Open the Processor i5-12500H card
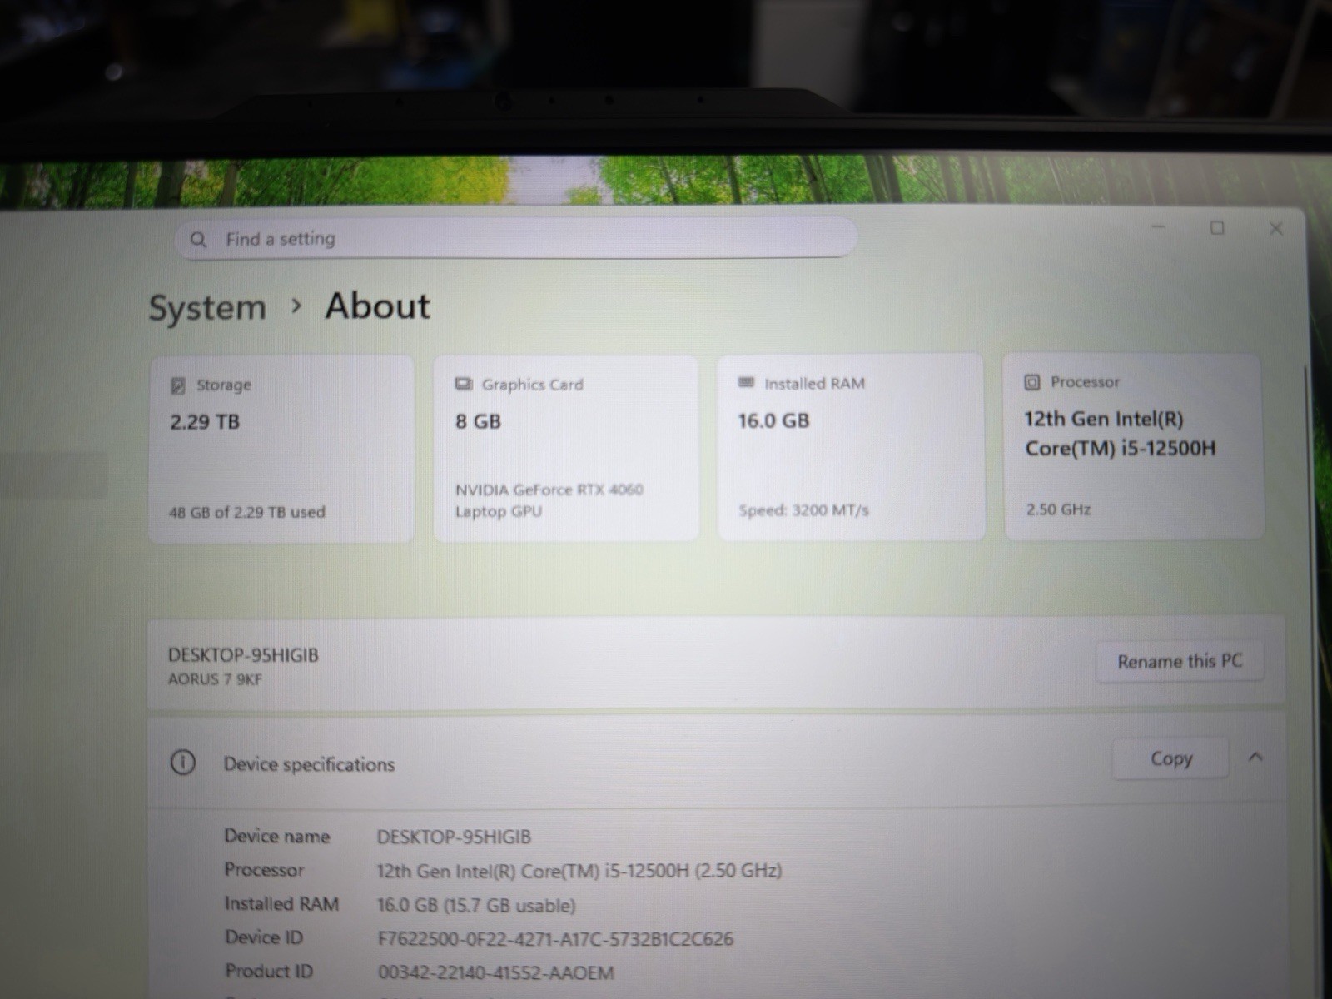Screen dimensions: 1332x999 tap(1134, 446)
